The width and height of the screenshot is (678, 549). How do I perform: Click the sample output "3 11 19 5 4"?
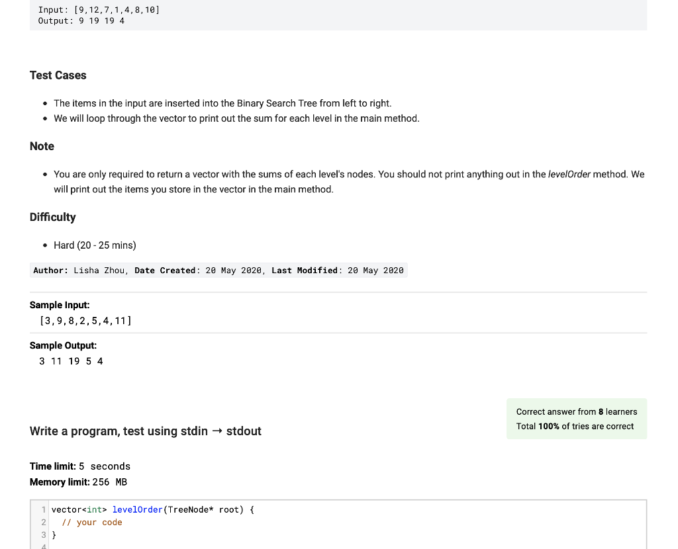point(71,361)
